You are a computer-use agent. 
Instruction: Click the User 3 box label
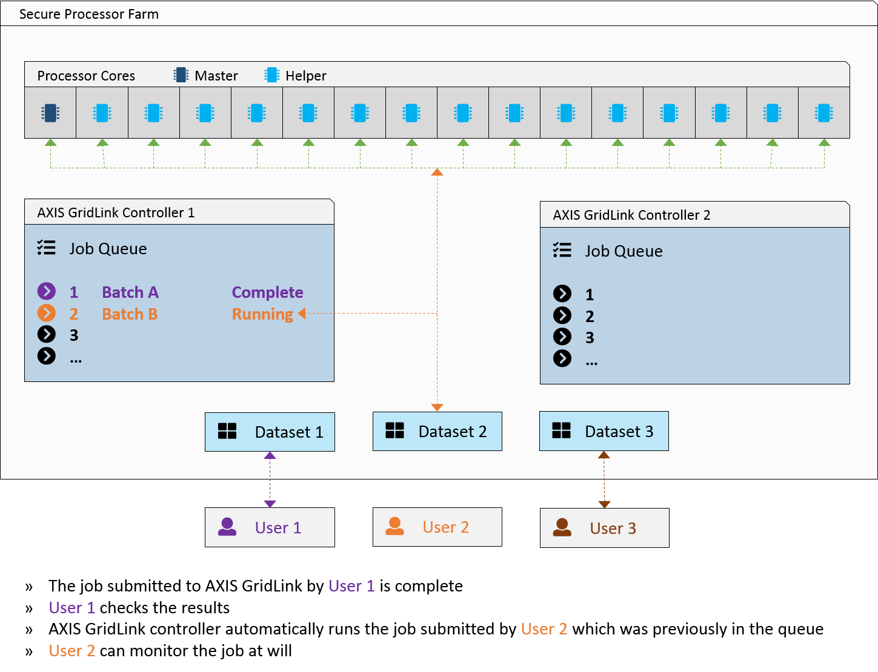coord(613,529)
